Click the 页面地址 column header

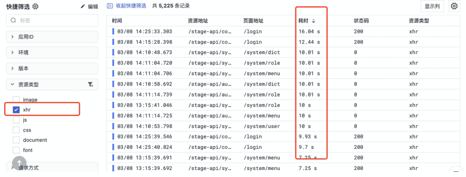coord(253,21)
